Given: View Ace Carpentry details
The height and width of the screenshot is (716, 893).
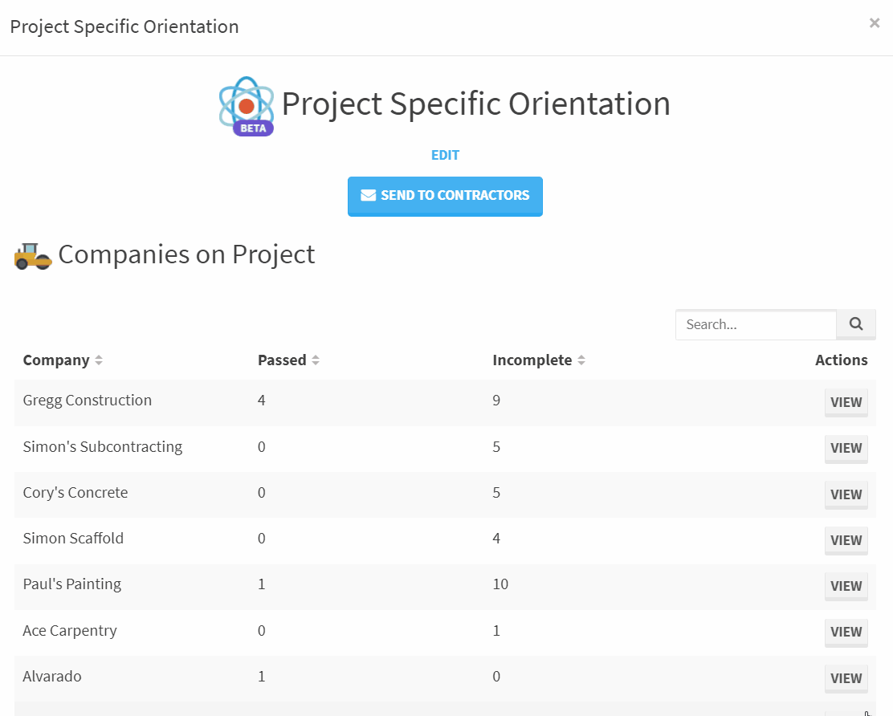Looking at the screenshot, I should click(846, 633).
